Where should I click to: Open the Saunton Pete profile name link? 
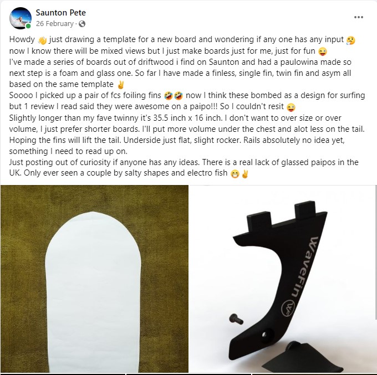[x=60, y=13]
